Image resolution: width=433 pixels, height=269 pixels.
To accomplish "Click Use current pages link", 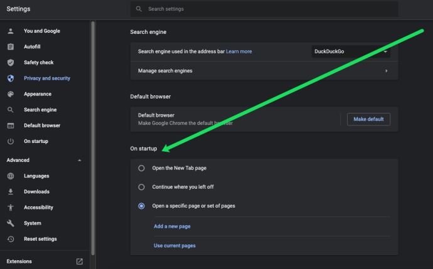I will click(174, 246).
